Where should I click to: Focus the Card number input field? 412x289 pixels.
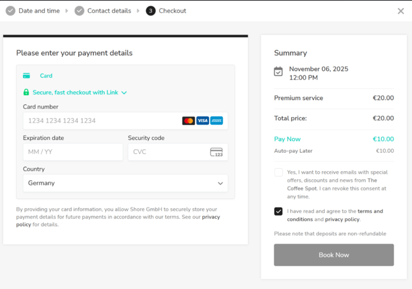[x=101, y=121]
